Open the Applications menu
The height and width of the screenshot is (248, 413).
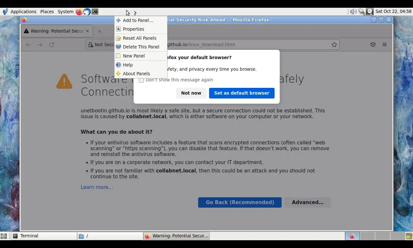point(24,12)
